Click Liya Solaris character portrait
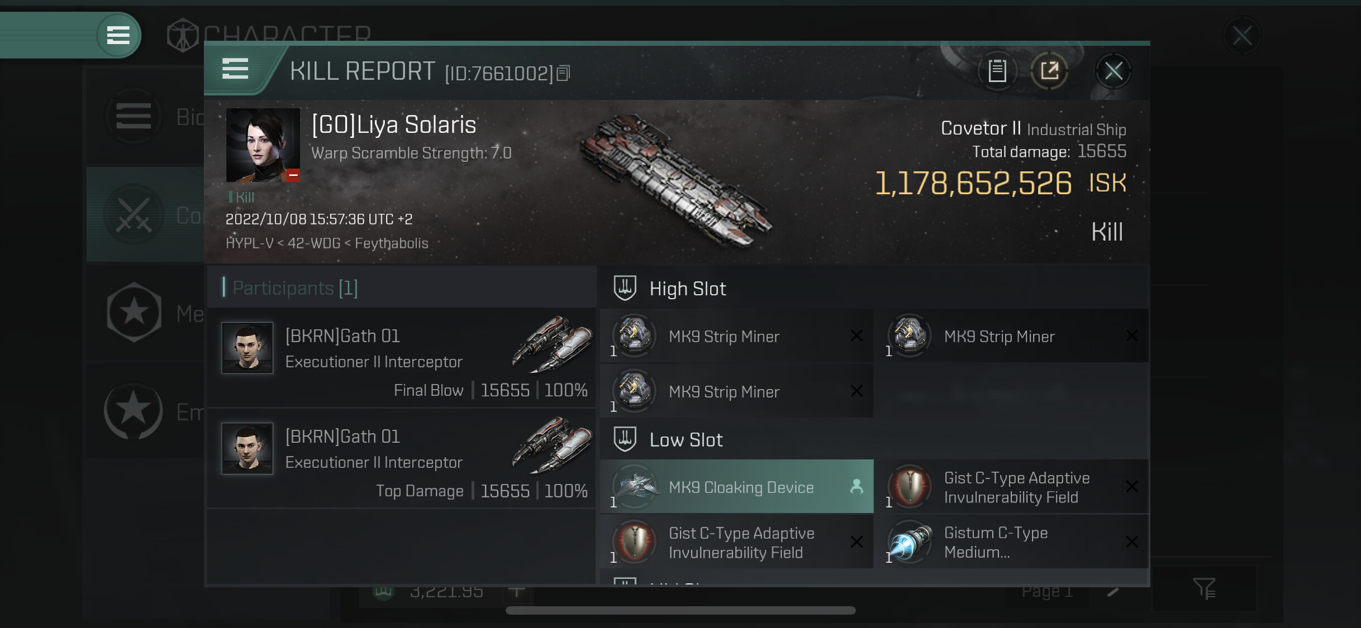 [263, 145]
